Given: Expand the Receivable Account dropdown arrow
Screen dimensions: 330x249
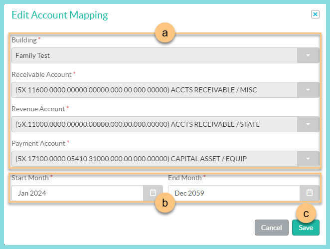Looking at the screenshot, I should 308,90.
